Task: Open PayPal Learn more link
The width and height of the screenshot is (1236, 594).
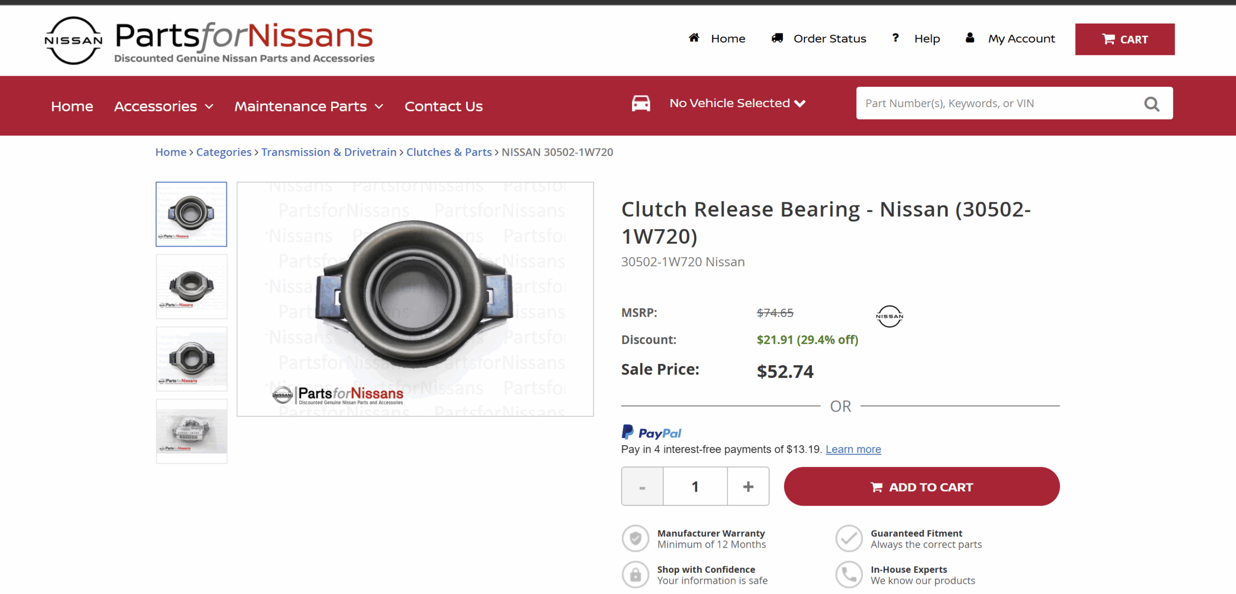Action: point(853,449)
